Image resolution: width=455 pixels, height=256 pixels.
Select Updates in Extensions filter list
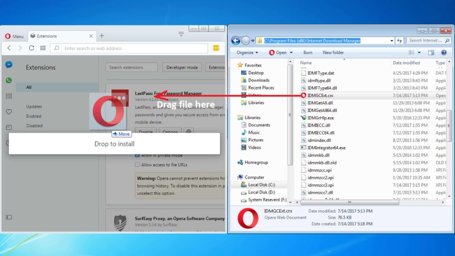pyautogui.click(x=34, y=107)
